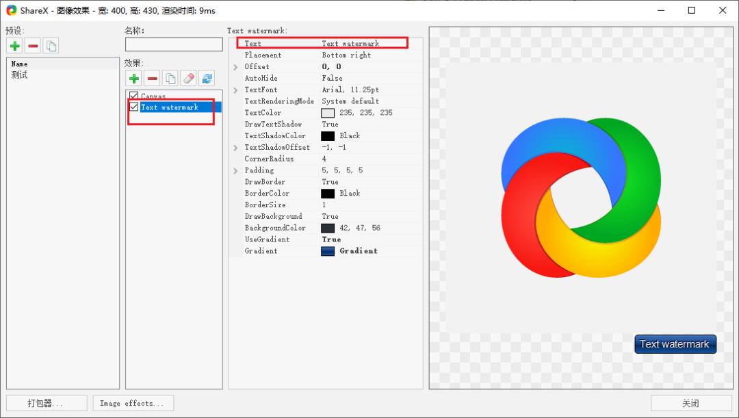The width and height of the screenshot is (739, 418).
Task: Remove the selected preset with red minus
Action: pos(33,46)
